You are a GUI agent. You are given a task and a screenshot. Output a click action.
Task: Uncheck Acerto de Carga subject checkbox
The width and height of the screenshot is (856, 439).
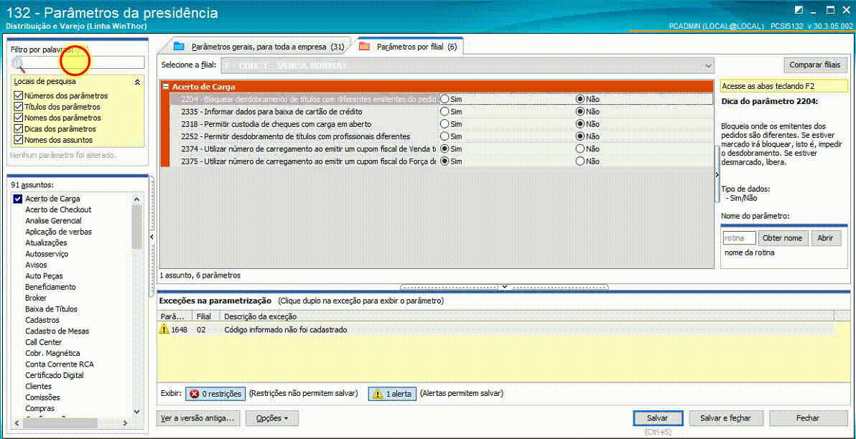17,199
